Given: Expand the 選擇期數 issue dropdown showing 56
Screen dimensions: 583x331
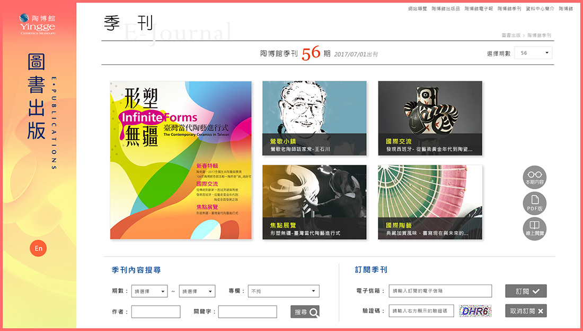Looking at the screenshot, I should coord(533,53).
